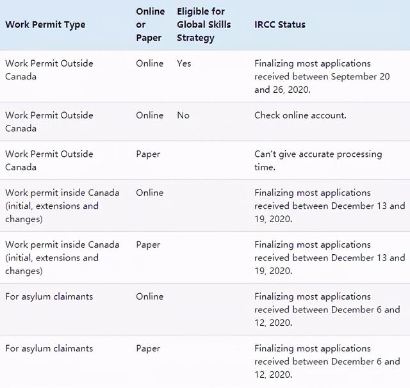Select "For asylum claimants" in the Paper row
This screenshot has height=388, width=410.
pyautogui.click(x=49, y=348)
